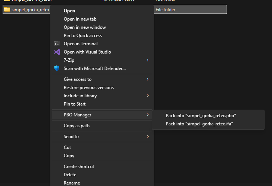Pack folder into simpel_gorka_retex.pbo
Viewport: 272px width, 186px height.
(x=201, y=116)
